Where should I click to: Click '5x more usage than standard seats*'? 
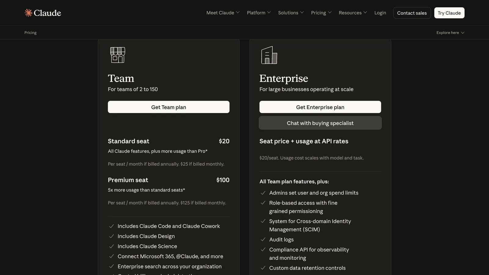146,190
